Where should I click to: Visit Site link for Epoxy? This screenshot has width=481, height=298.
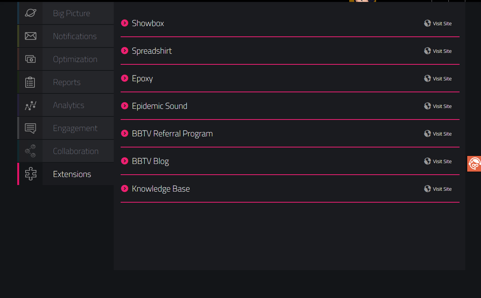(442, 79)
